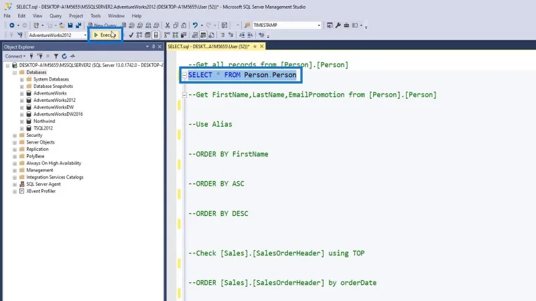Expand the AdventureWorks2012 database node
Viewport: 536px width, 301px height.
tap(21, 101)
